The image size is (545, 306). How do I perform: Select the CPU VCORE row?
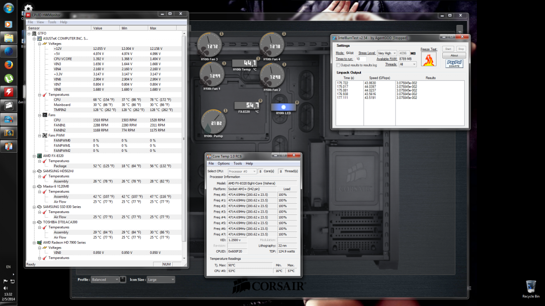click(104, 59)
